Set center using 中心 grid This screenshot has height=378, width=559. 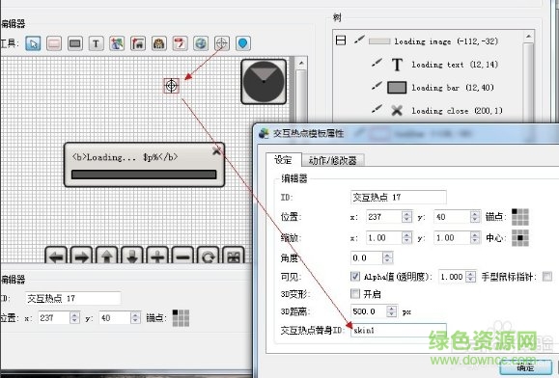tap(520, 238)
